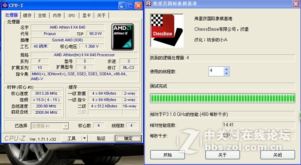Click the 16-way cache associativity value
Viewport: 301px width, 165px height.
coord(130,106)
